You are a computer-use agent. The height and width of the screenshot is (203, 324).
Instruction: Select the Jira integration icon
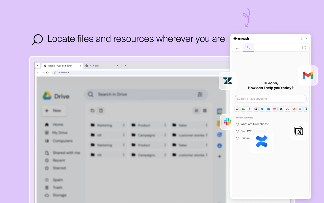click(x=262, y=109)
